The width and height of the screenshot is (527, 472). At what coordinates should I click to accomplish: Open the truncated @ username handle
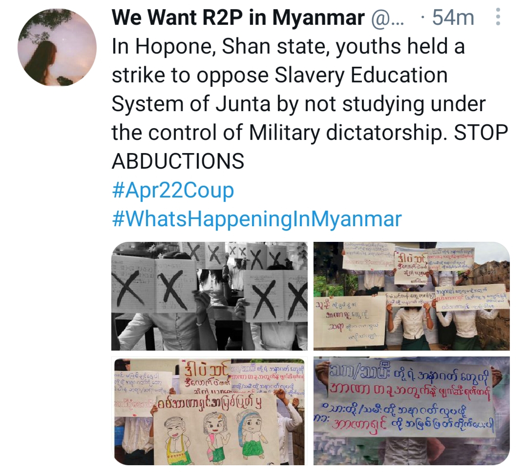click(388, 18)
